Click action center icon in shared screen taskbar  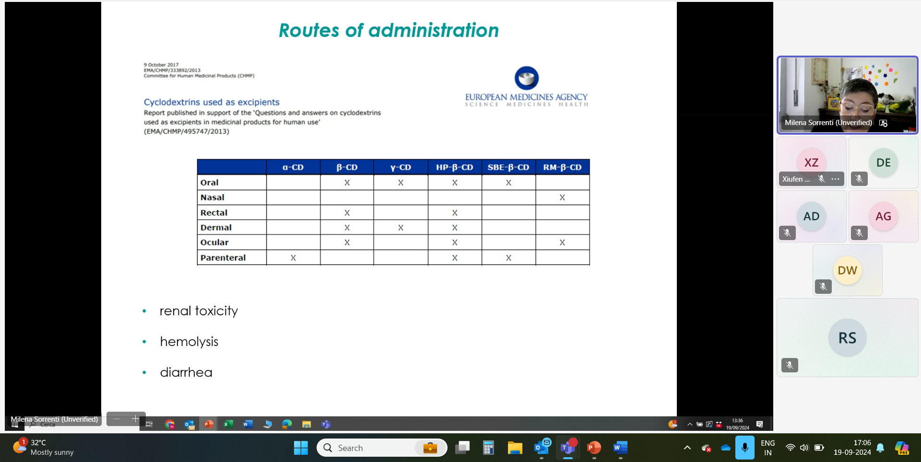point(759,424)
